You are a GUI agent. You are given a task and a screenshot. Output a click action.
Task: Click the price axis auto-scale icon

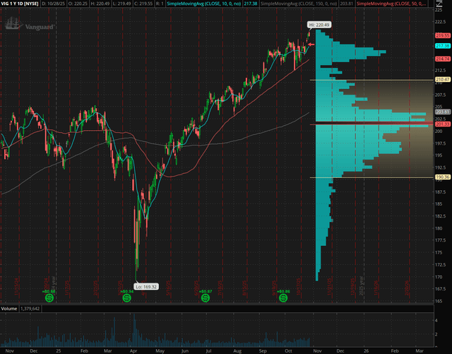point(439,4)
